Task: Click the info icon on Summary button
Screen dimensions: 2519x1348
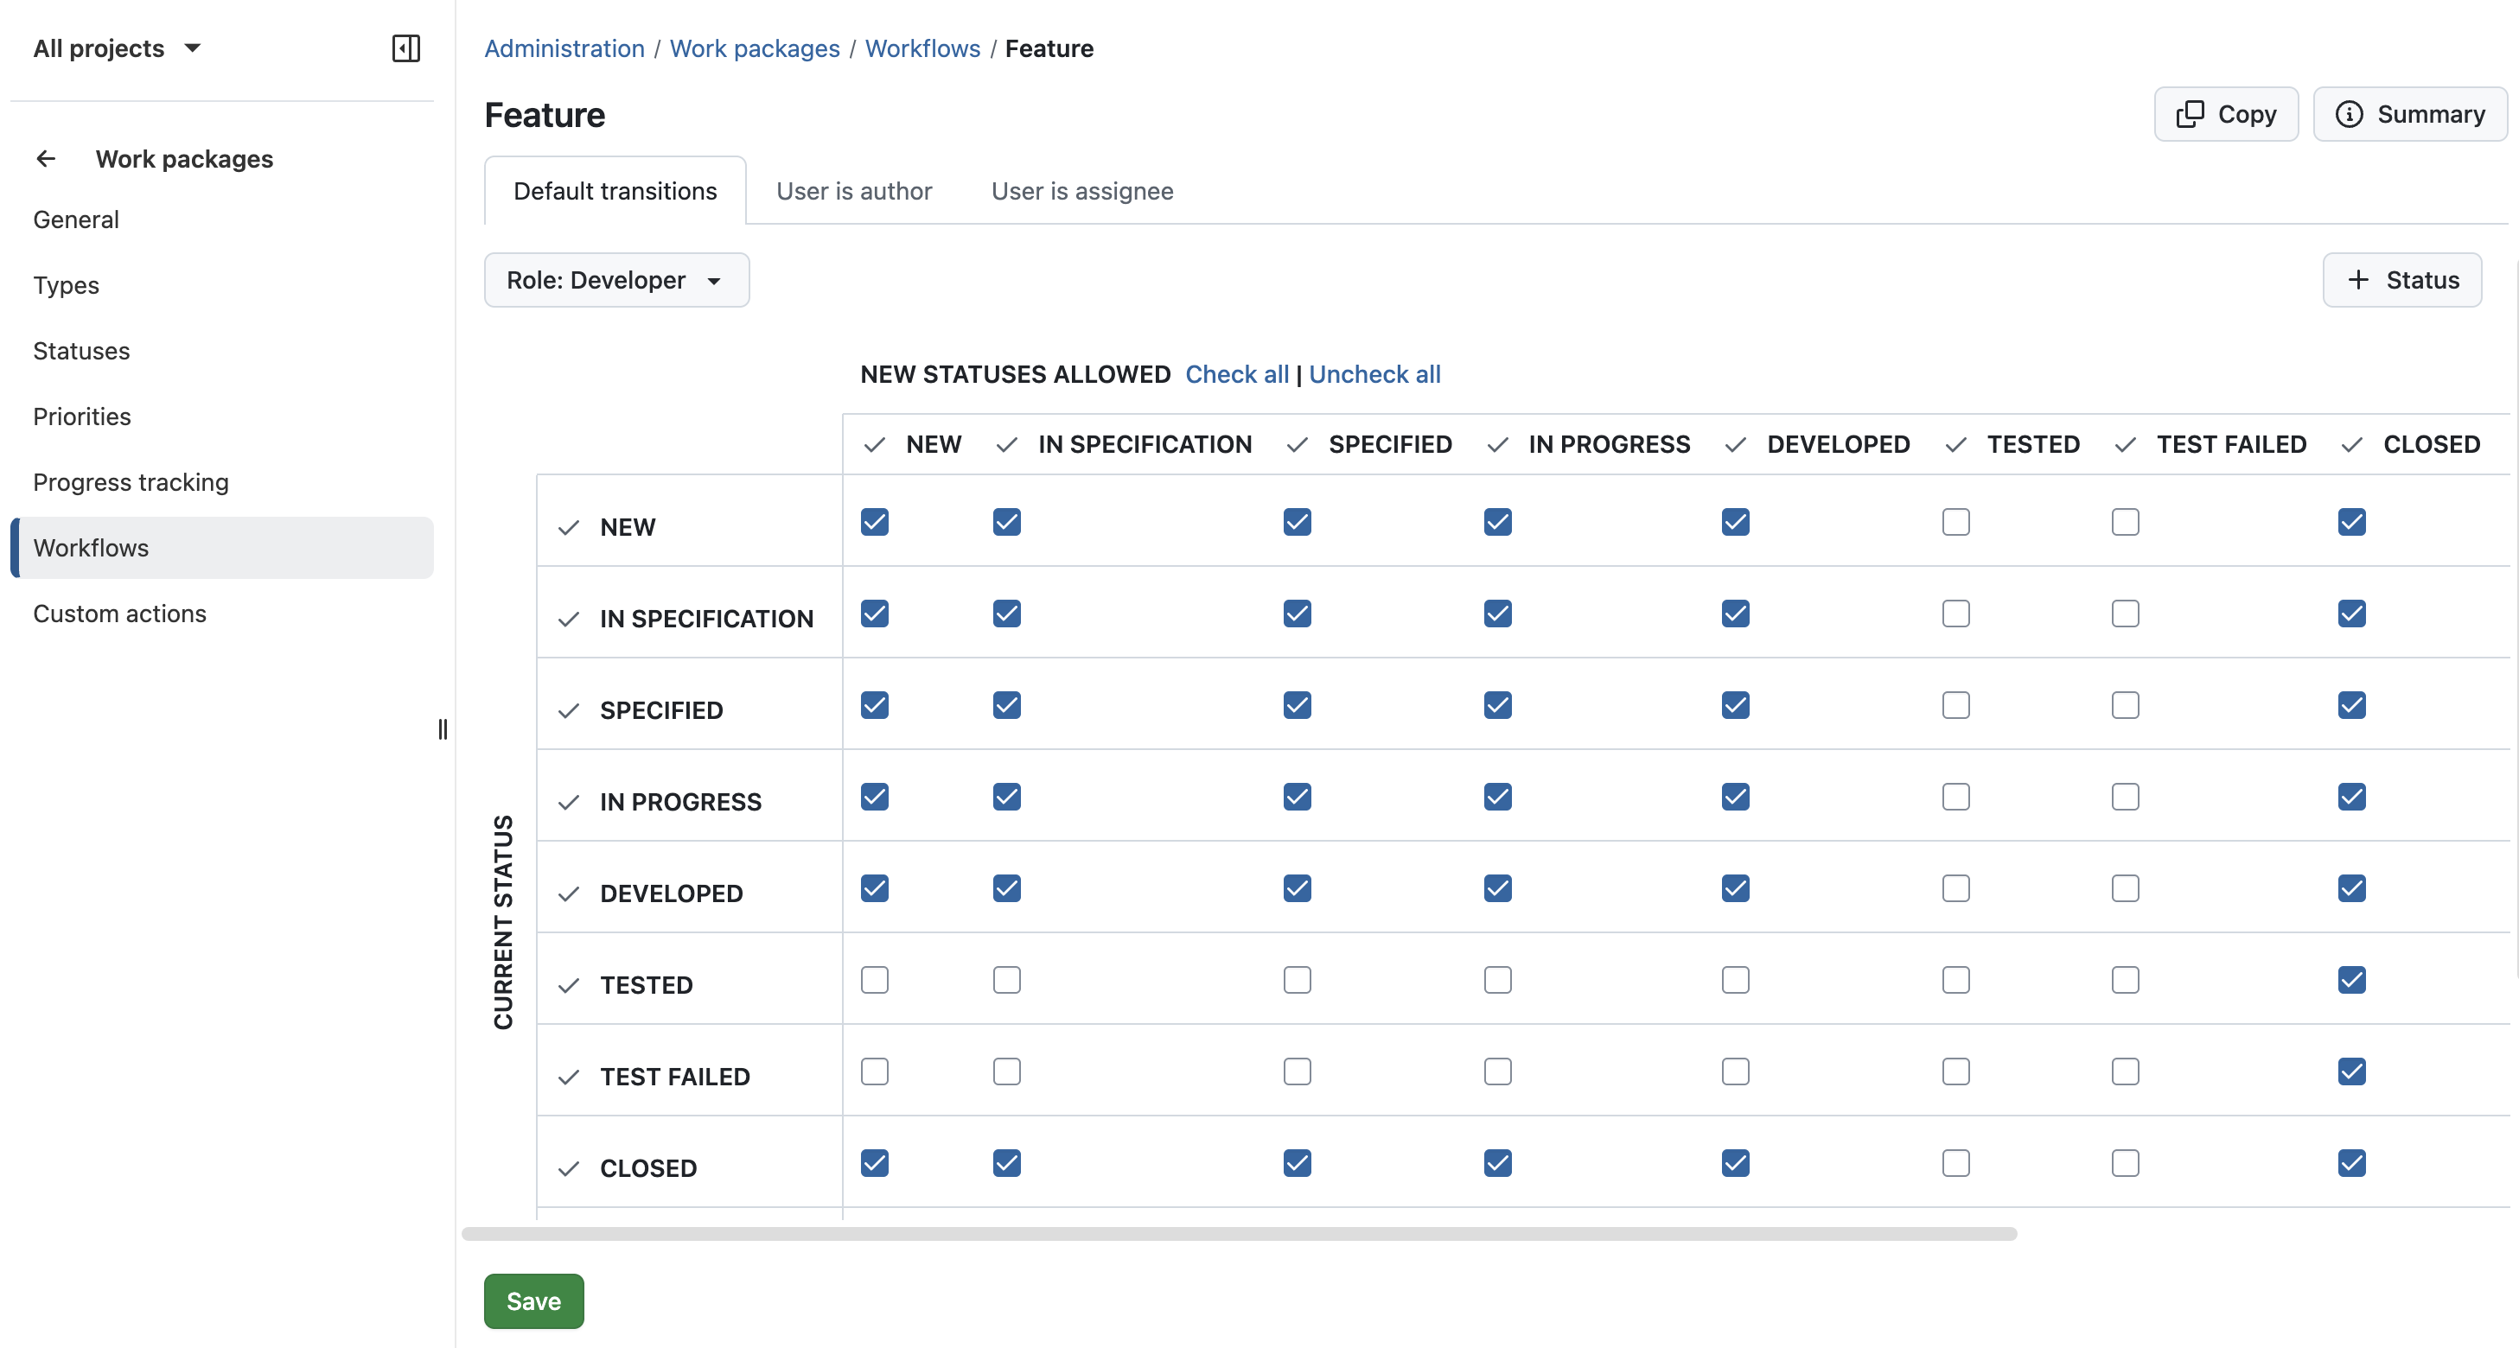Action: click(2349, 114)
